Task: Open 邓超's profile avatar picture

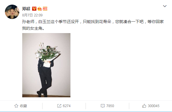Action: 12,12
